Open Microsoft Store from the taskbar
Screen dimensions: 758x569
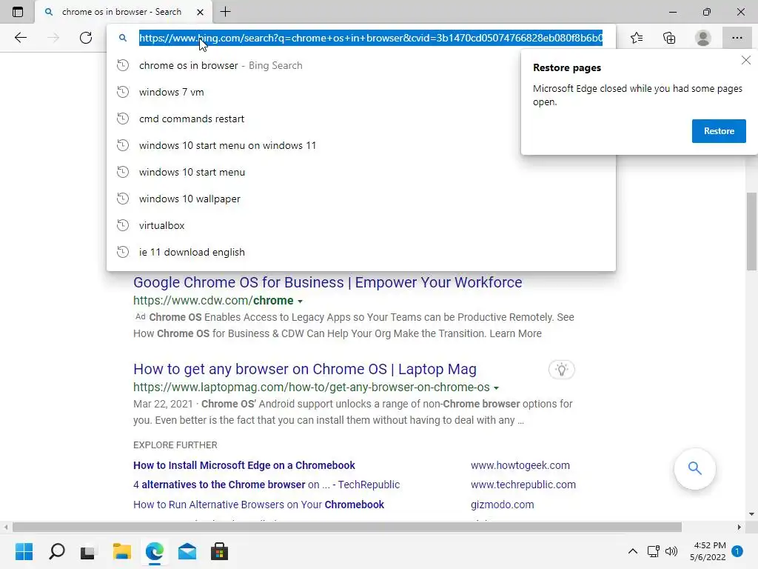click(219, 551)
